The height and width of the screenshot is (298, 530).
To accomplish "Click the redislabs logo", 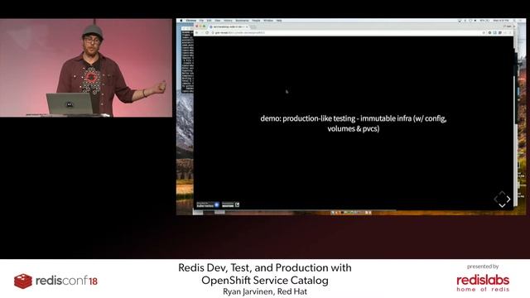I will 483,283.
